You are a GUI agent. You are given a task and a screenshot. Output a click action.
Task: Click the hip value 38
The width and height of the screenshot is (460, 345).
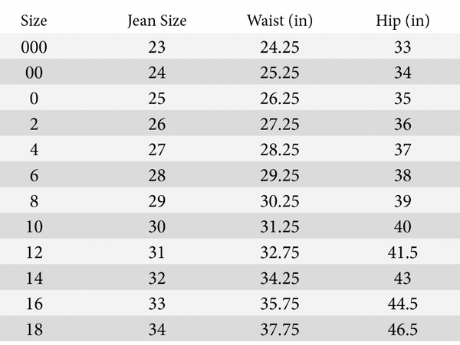(402, 176)
